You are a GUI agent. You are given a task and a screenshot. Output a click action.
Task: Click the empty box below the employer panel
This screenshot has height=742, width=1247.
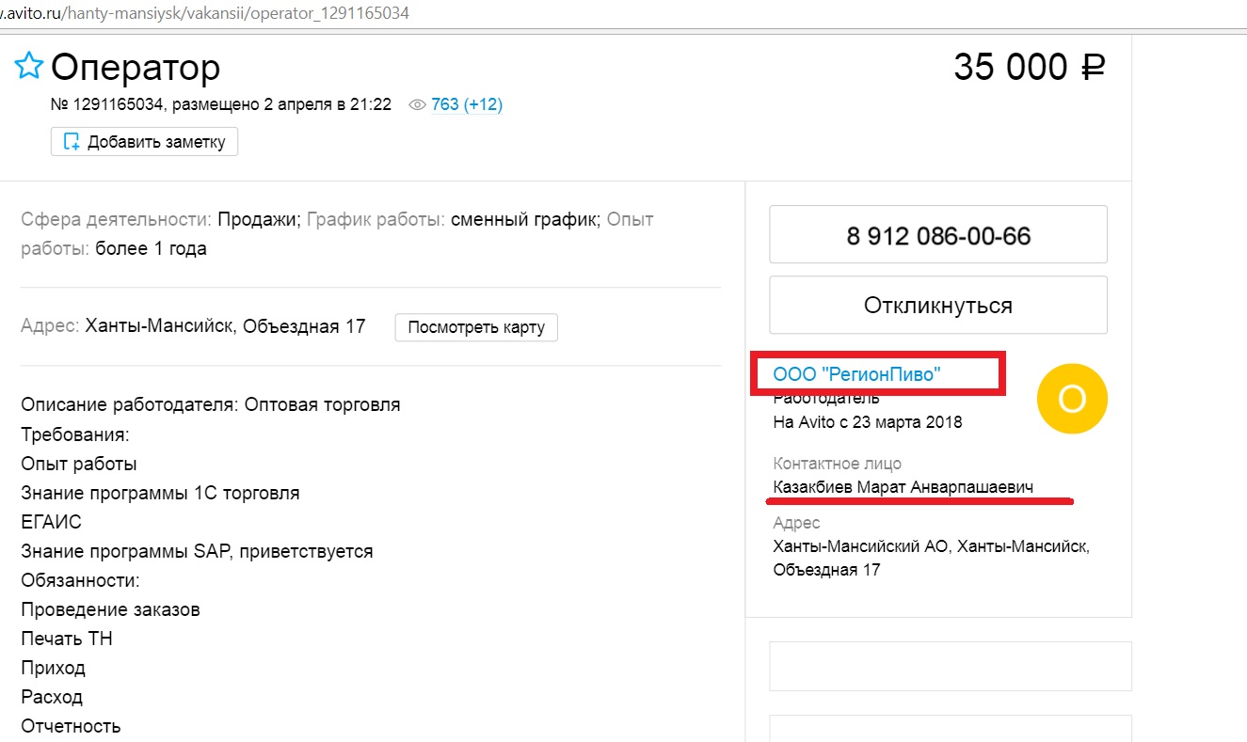coord(950,666)
